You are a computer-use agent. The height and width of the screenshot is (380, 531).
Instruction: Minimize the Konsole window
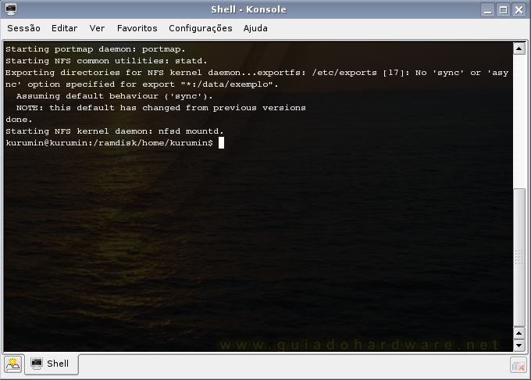click(487, 10)
